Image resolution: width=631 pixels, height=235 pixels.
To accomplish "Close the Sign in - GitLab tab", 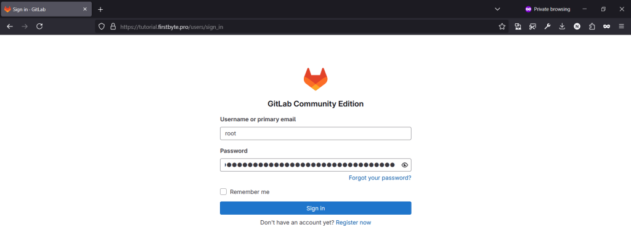I will pos(84,9).
